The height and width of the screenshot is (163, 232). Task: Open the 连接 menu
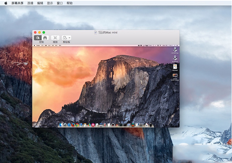click(30, 3)
